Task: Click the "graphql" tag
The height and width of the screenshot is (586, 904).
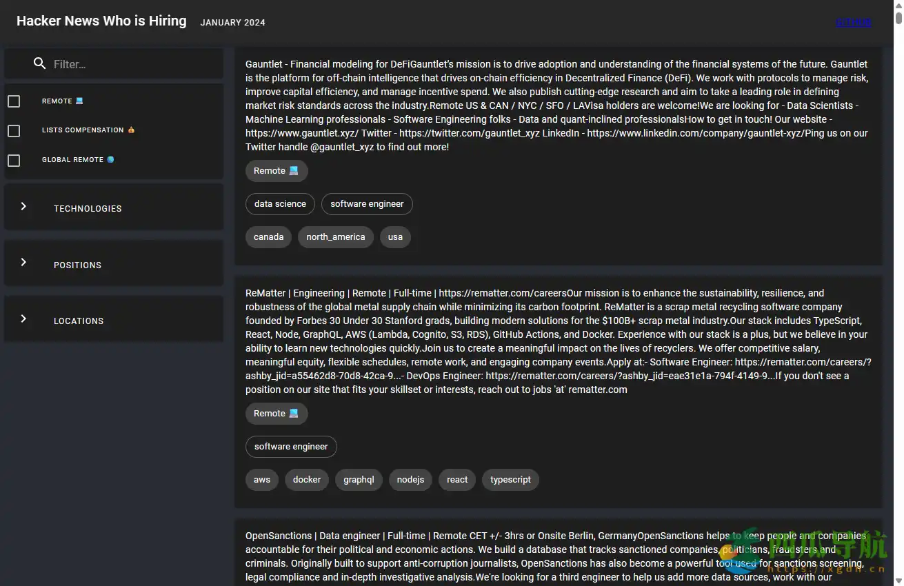Action: [x=359, y=479]
